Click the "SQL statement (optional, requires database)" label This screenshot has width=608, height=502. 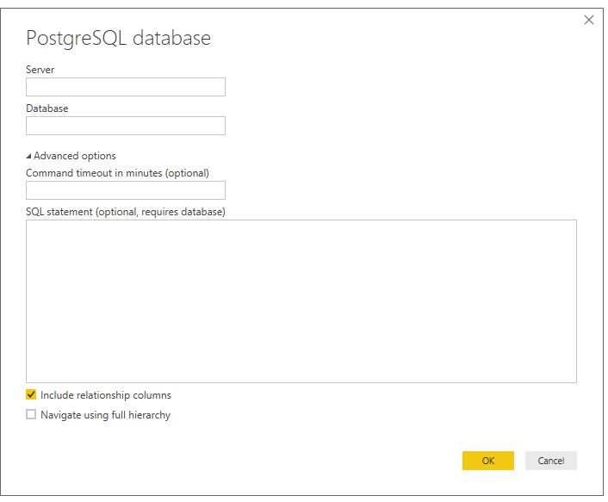click(x=126, y=212)
